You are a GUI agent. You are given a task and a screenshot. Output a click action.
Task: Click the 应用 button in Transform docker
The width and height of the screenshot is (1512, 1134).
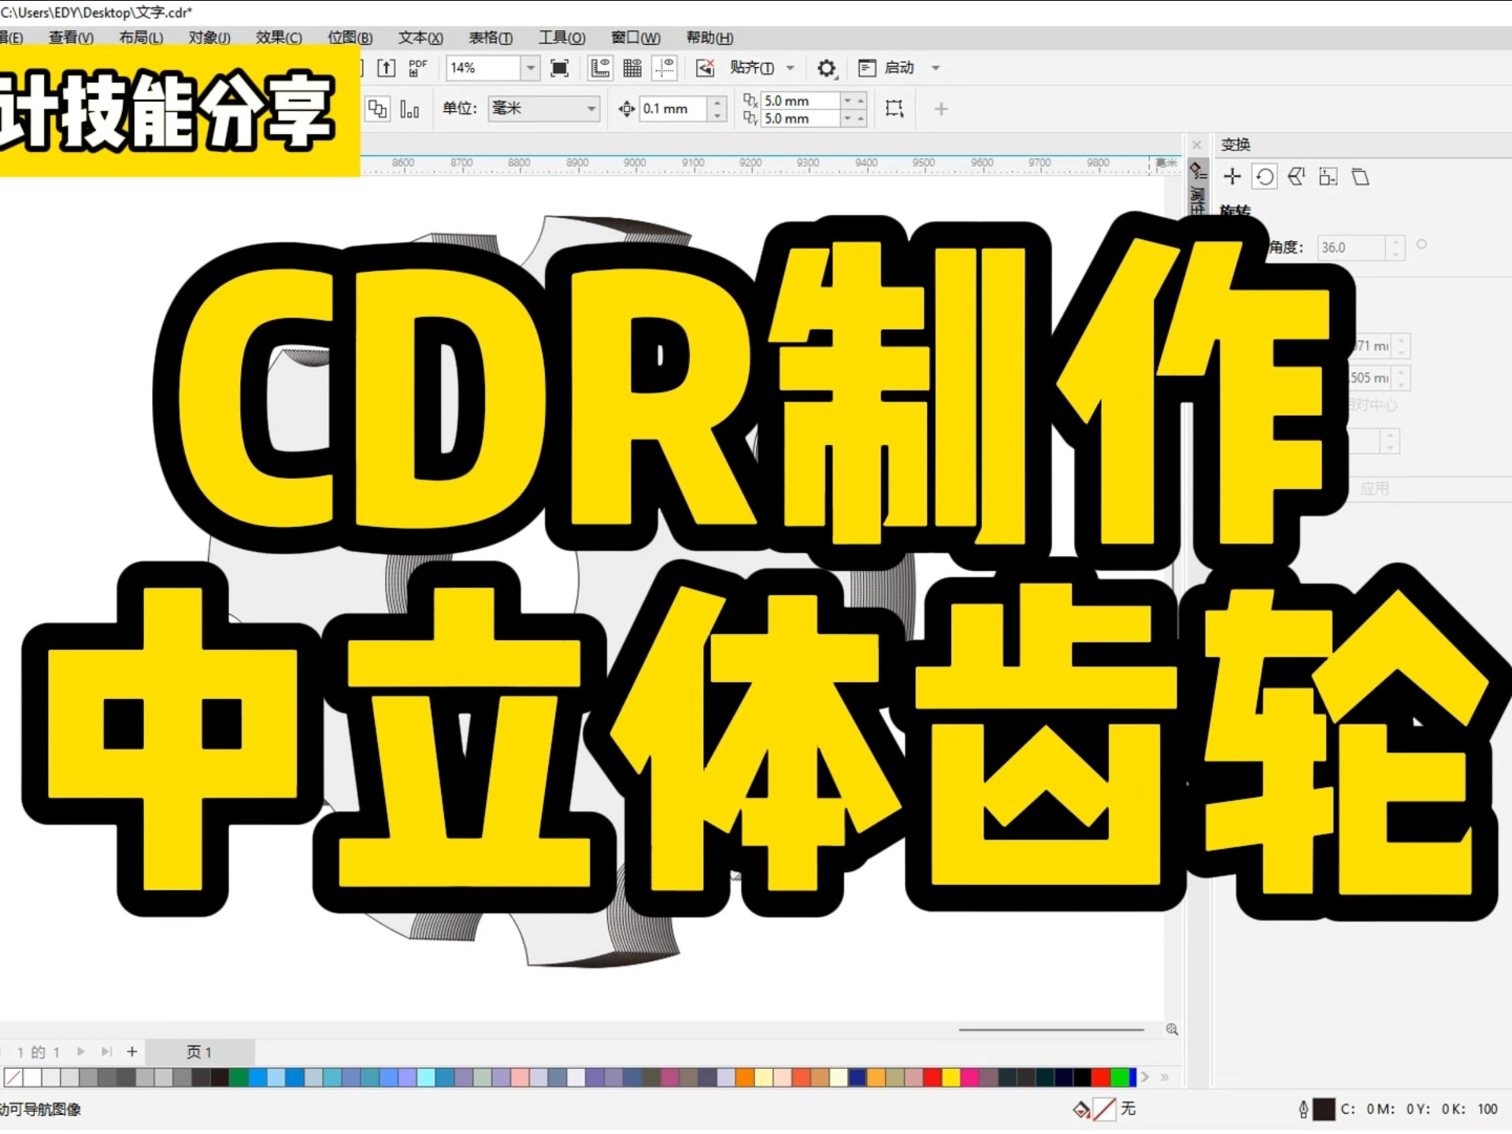(x=1375, y=488)
